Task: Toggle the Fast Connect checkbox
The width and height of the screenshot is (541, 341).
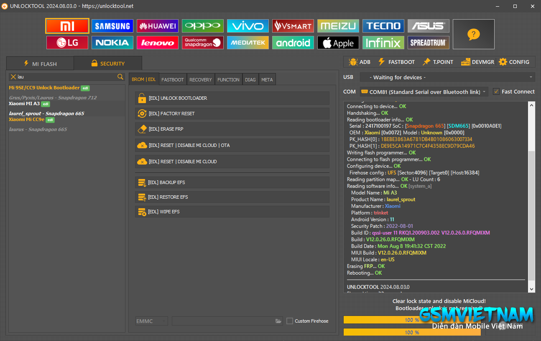Action: point(496,91)
